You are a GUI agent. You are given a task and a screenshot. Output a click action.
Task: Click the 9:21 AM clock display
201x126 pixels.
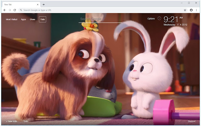click(x=173, y=20)
